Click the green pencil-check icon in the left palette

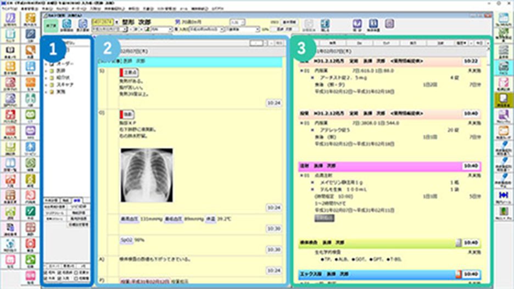click(x=31, y=212)
